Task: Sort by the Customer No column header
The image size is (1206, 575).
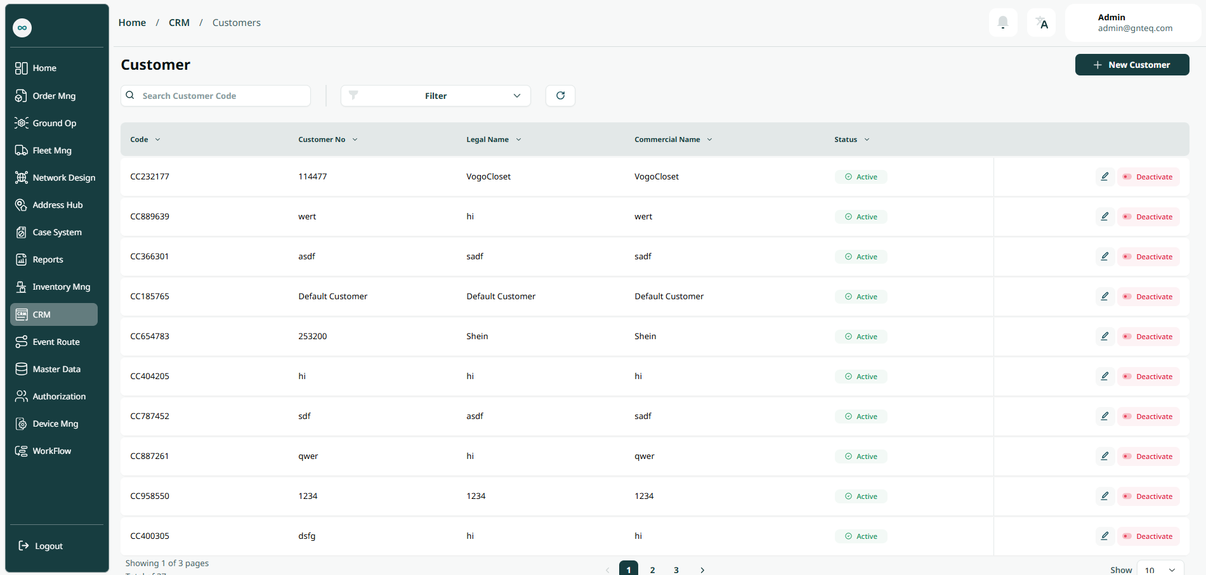Action: pos(328,139)
